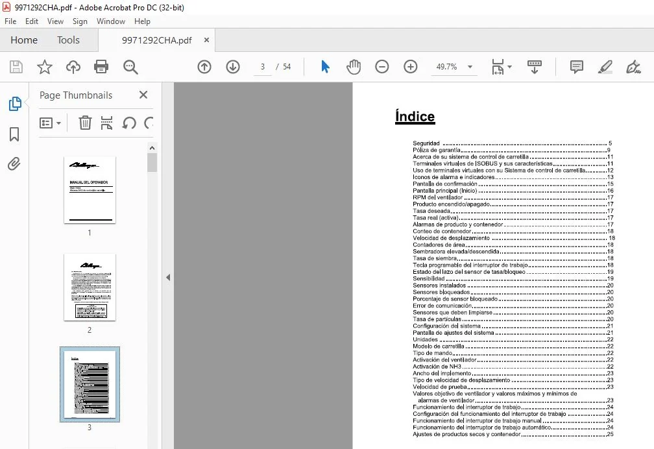654x449 pixels.
Task: Delete selected page with trash icon
Action: pos(85,123)
